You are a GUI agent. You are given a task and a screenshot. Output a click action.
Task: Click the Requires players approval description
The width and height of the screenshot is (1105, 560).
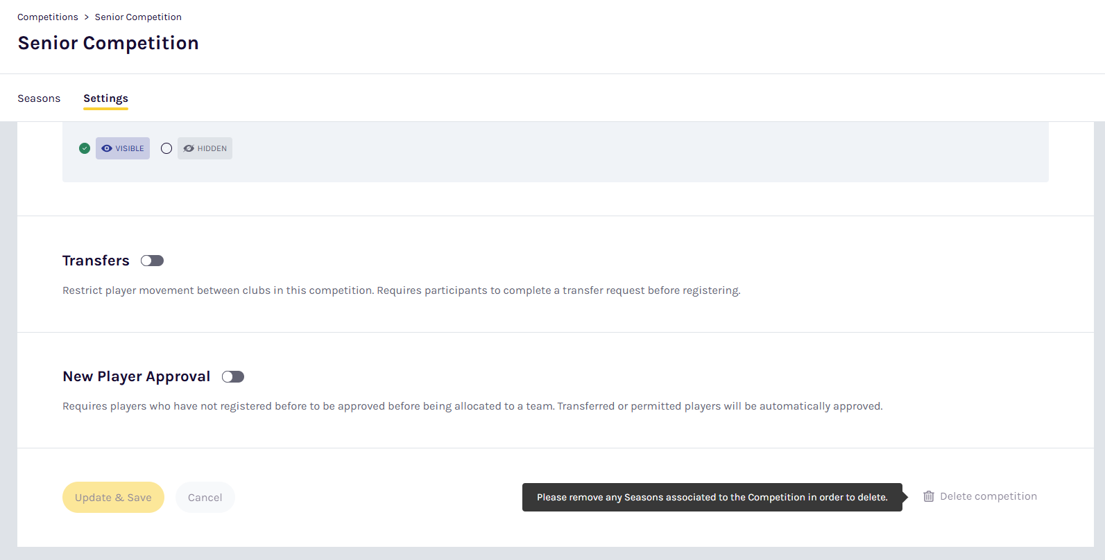pos(472,406)
